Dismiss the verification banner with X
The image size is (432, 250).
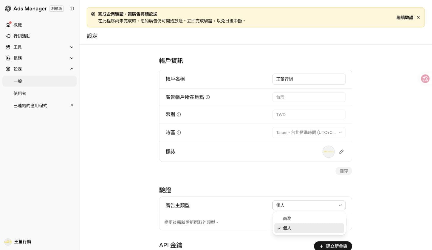coord(418,18)
